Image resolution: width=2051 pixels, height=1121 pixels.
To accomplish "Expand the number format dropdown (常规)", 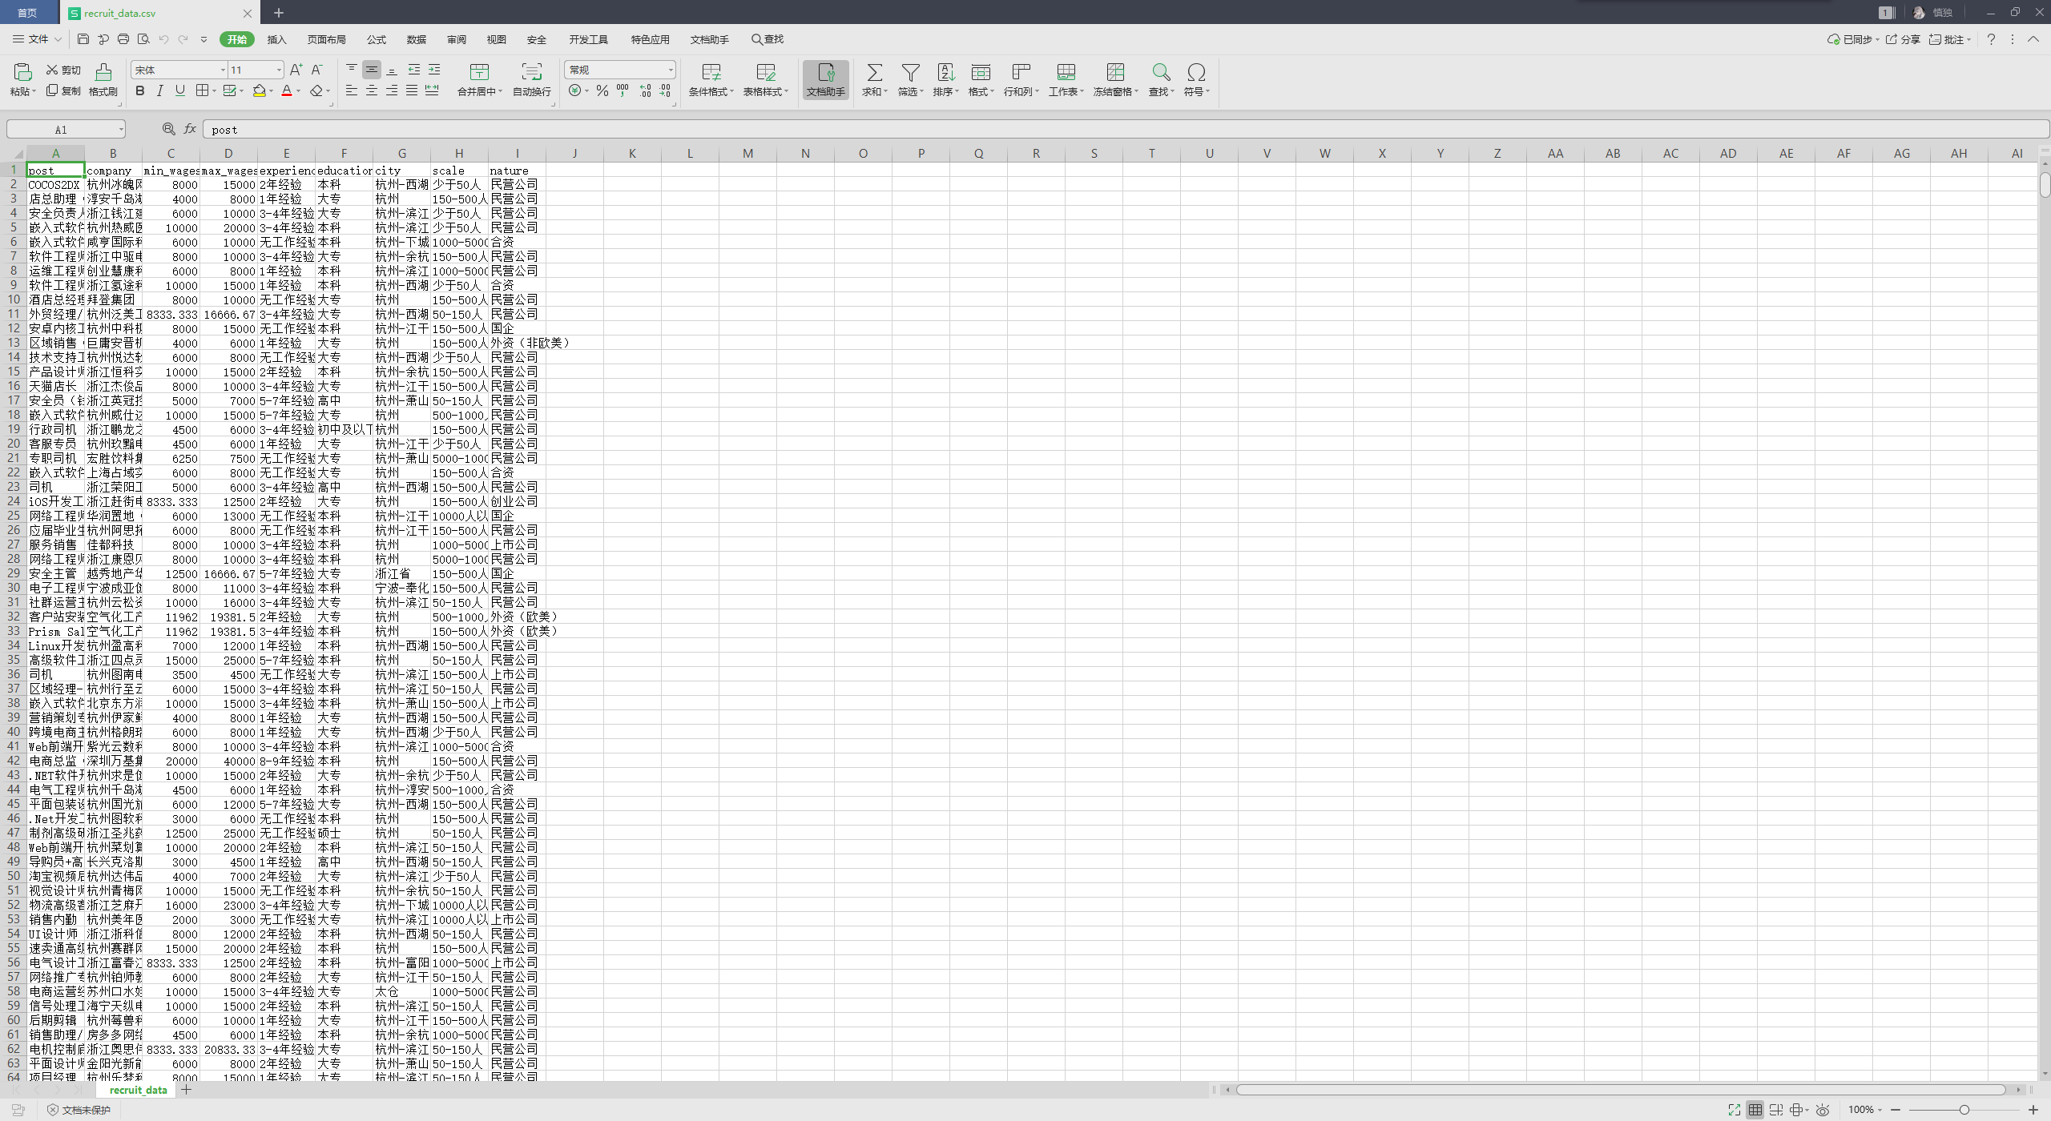I will (670, 70).
